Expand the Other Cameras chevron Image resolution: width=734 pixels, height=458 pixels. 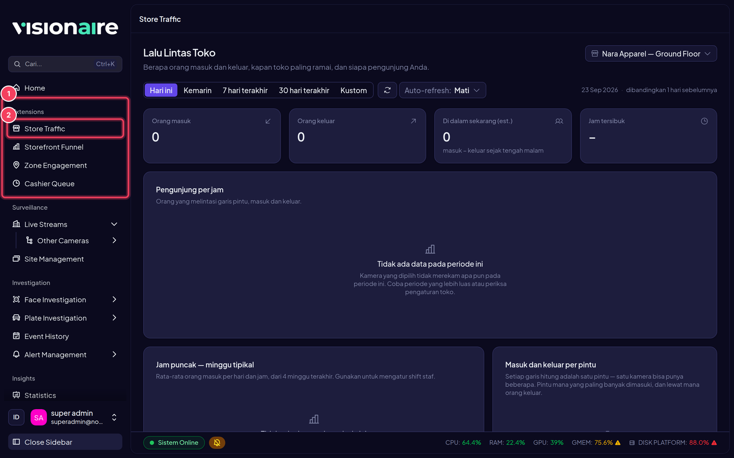coord(114,240)
